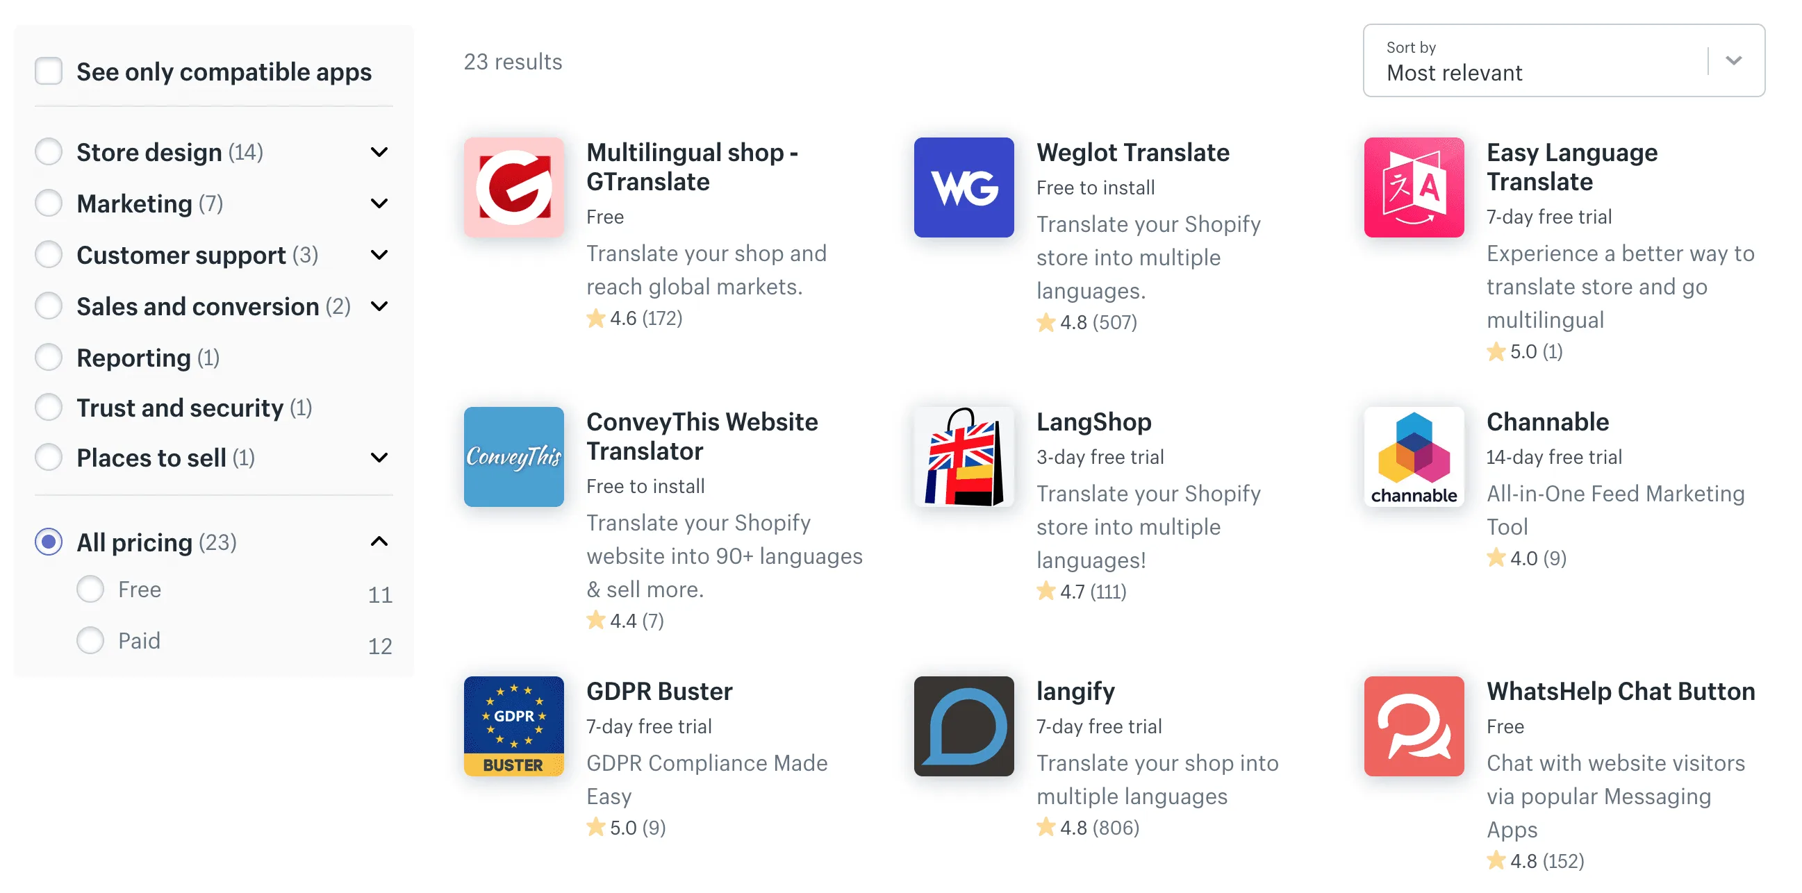Select the Free pricing radio button
This screenshot has width=1802, height=893.
tap(90, 589)
